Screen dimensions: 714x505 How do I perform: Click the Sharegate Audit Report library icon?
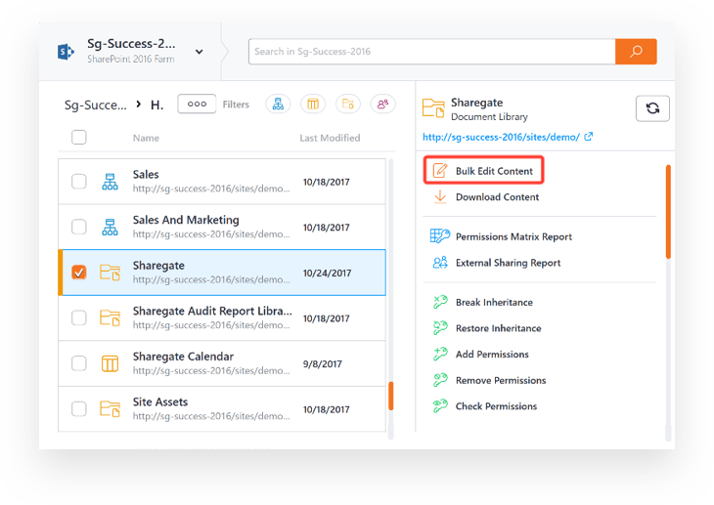(x=110, y=317)
